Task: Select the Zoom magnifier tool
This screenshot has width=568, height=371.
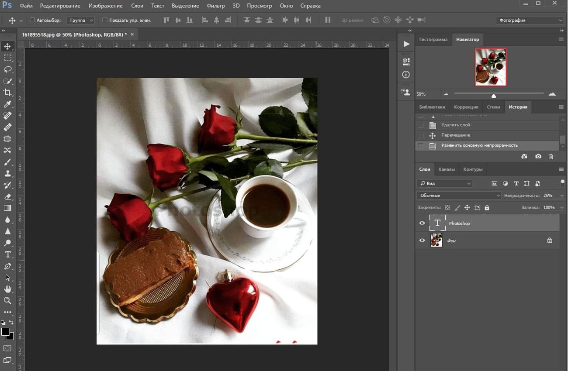Action: pyautogui.click(x=7, y=301)
